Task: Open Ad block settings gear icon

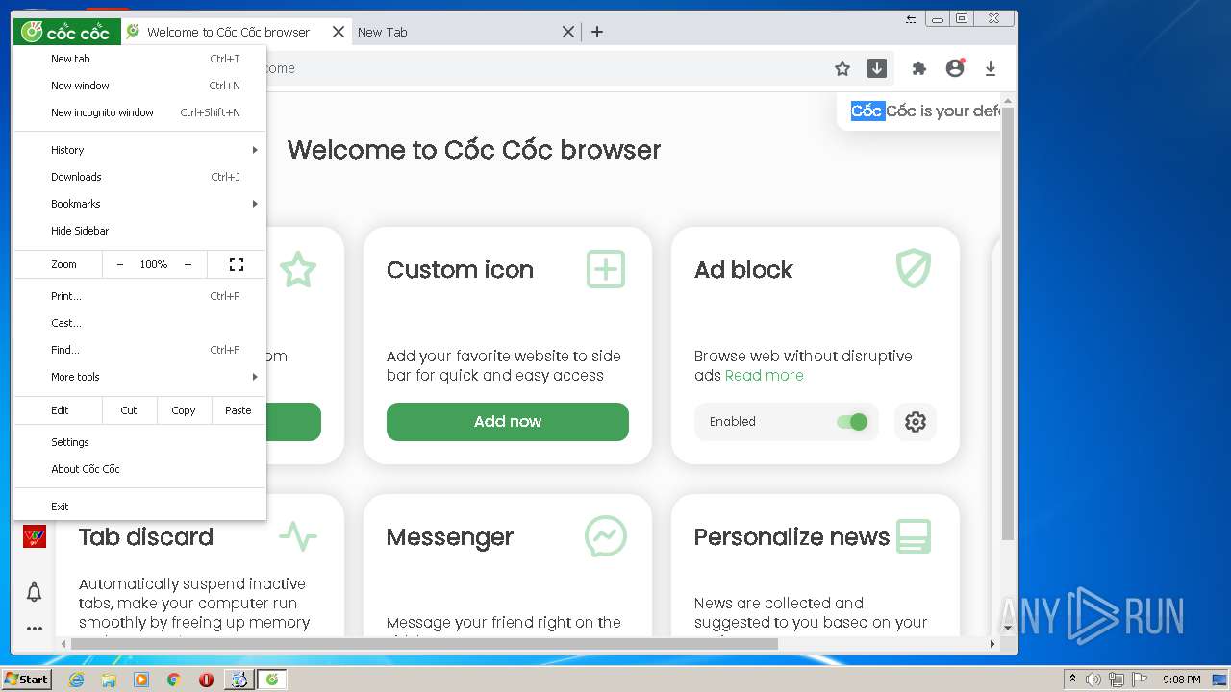Action: click(916, 422)
